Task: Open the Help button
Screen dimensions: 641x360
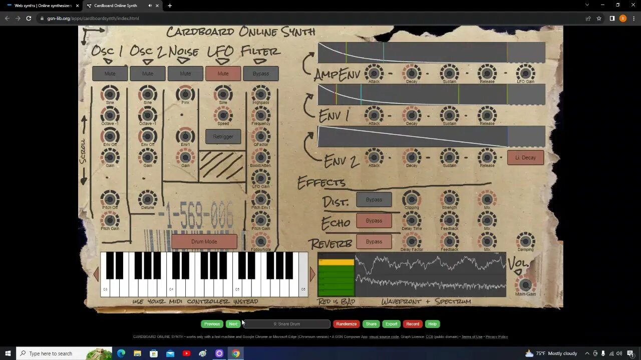Action: coord(432,324)
